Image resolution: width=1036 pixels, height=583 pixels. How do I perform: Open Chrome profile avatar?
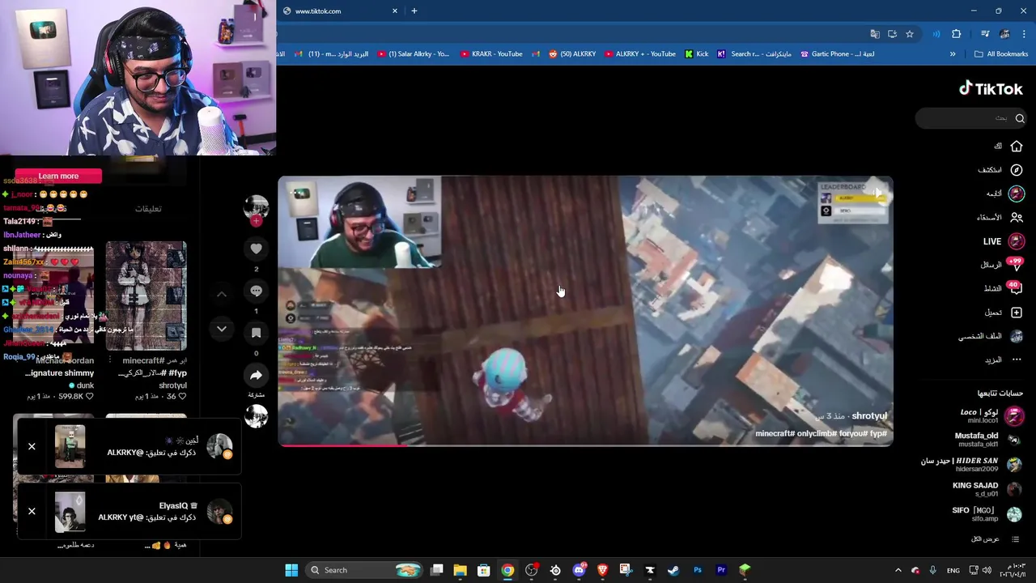pyautogui.click(x=1004, y=34)
